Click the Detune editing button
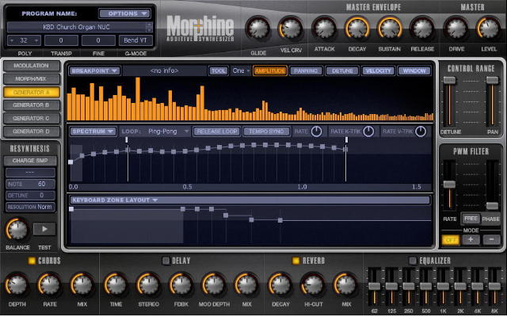 click(x=342, y=70)
